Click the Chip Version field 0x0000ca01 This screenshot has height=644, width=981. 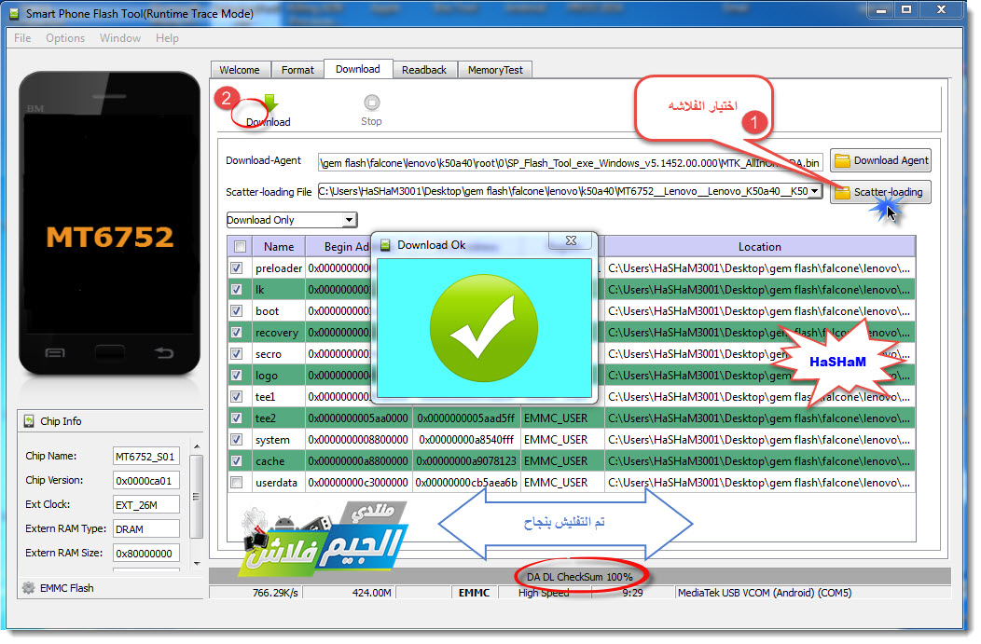tap(145, 481)
